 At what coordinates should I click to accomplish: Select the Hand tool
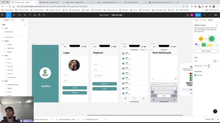[x=39, y=15]
